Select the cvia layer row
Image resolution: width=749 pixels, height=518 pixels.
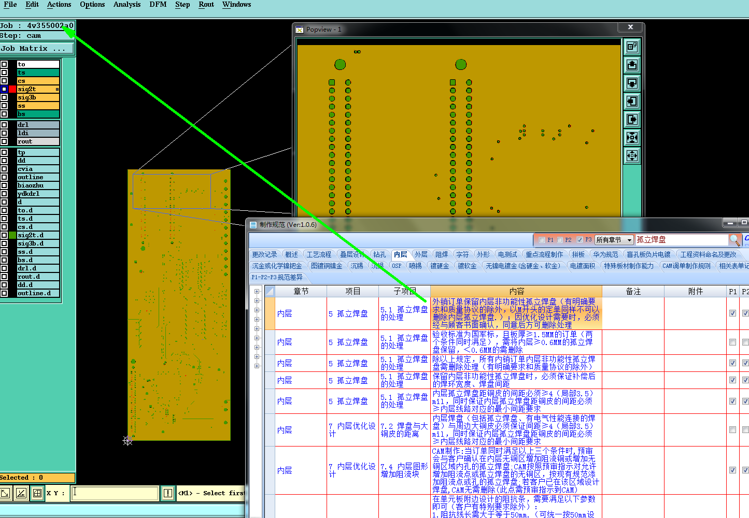coord(38,169)
